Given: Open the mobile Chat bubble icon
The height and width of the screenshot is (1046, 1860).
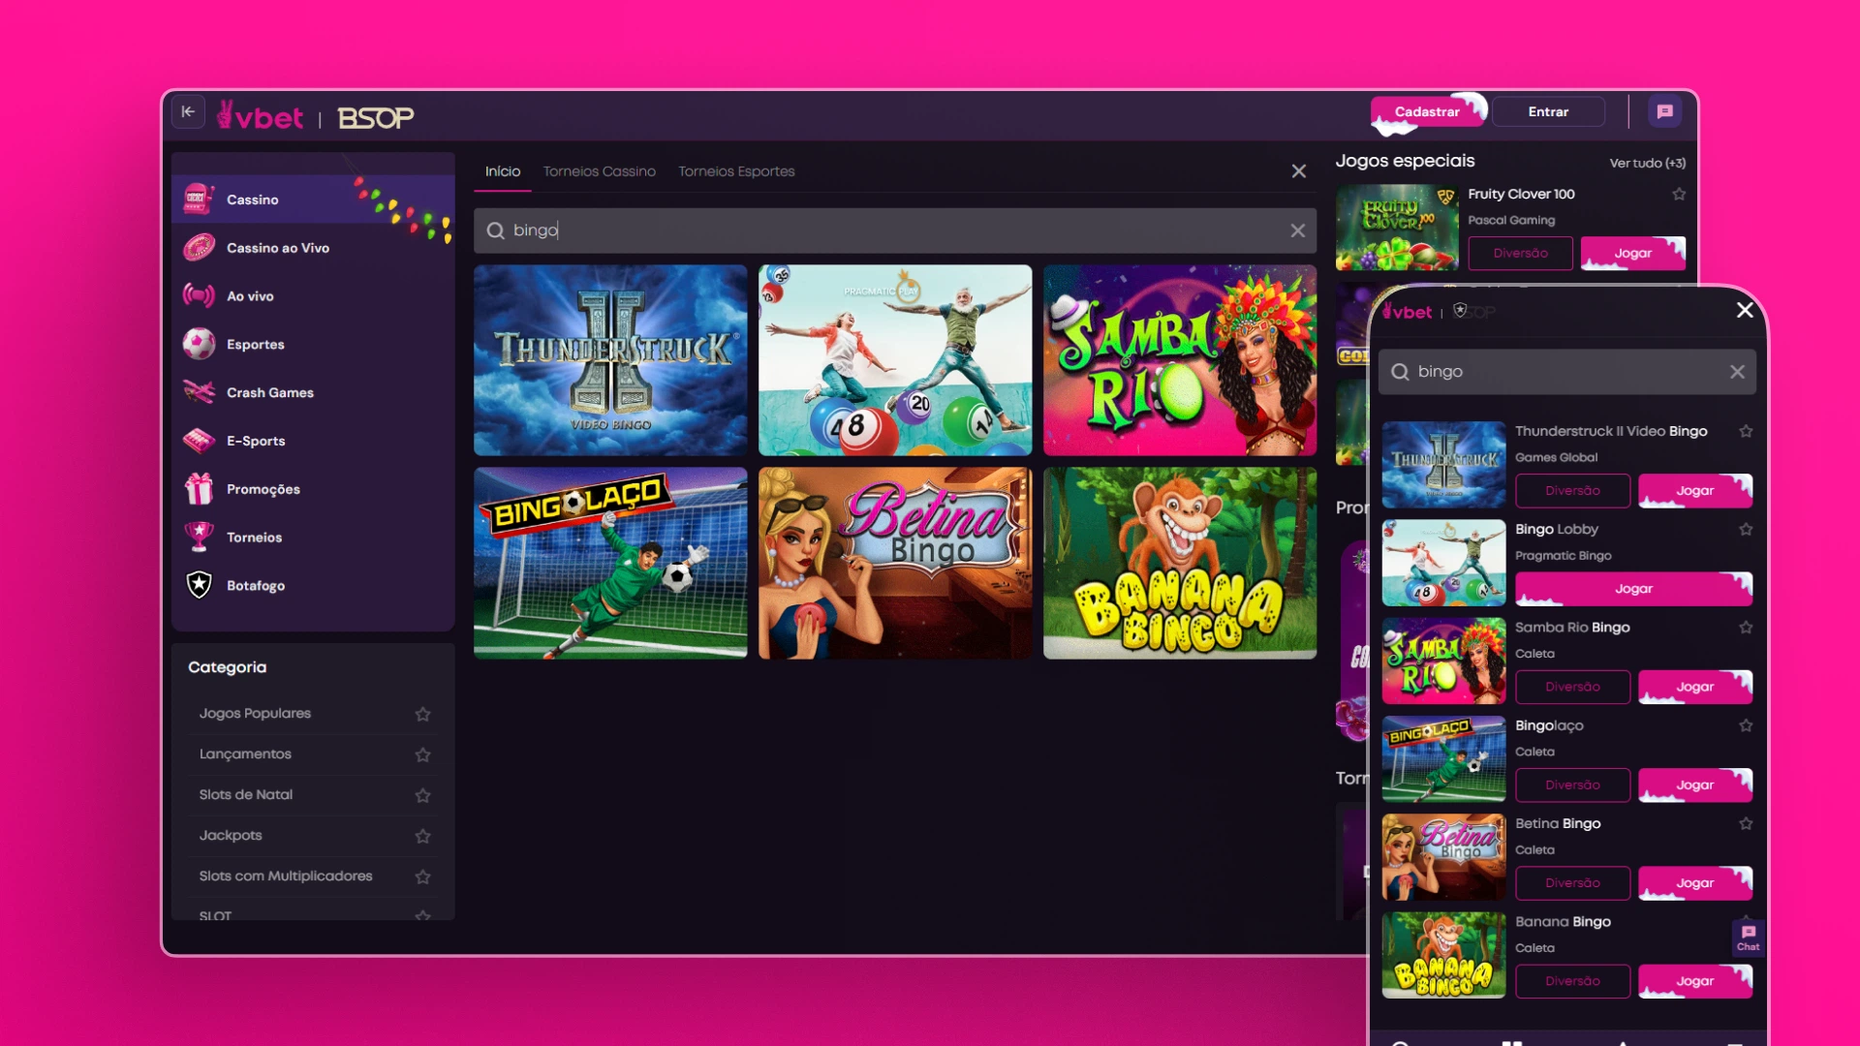Looking at the screenshot, I should click(x=1748, y=938).
